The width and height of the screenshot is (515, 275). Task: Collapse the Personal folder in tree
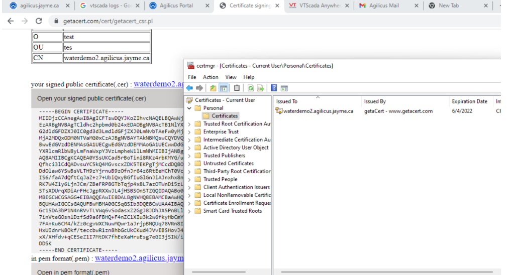click(189, 108)
